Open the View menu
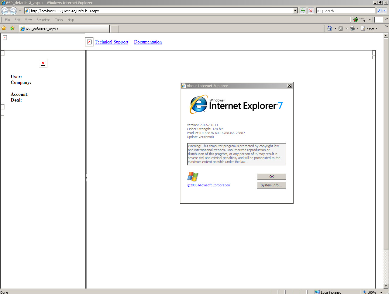The height and width of the screenshot is (294, 389). point(28,20)
